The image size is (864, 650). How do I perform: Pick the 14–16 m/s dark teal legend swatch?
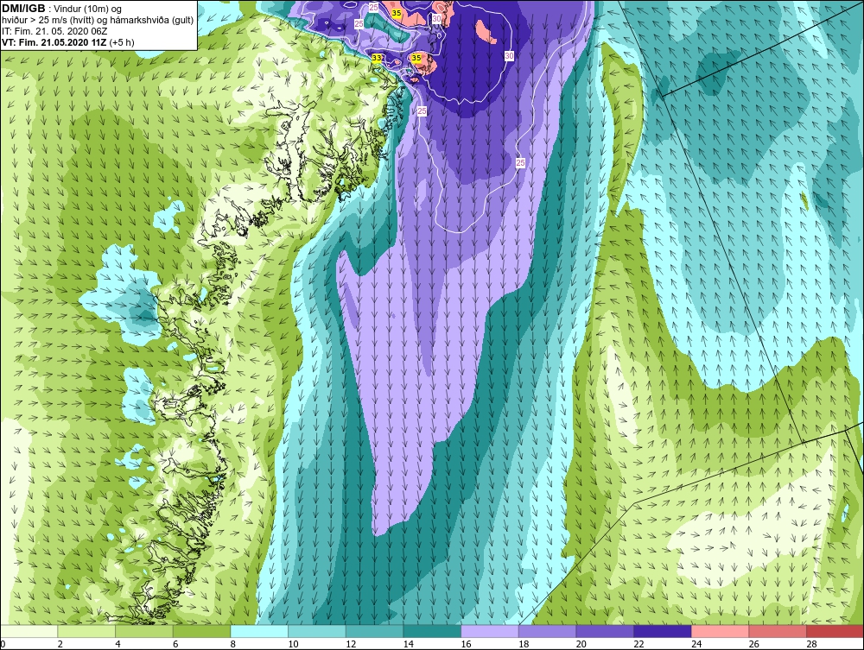pos(432,631)
